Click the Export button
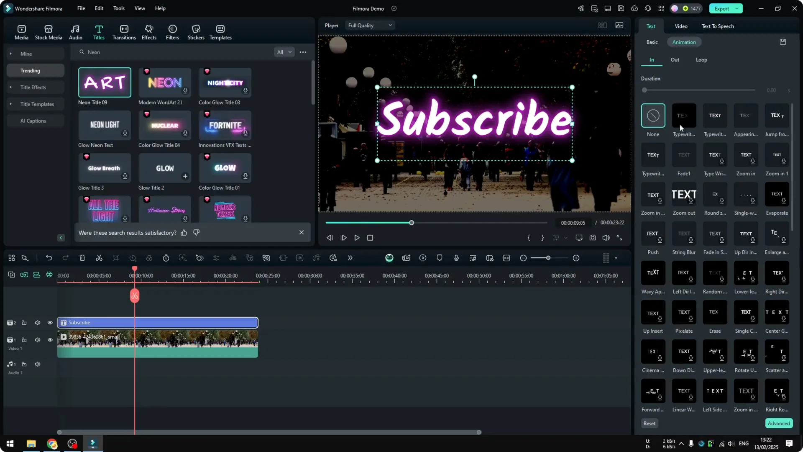The image size is (803, 452). click(721, 8)
